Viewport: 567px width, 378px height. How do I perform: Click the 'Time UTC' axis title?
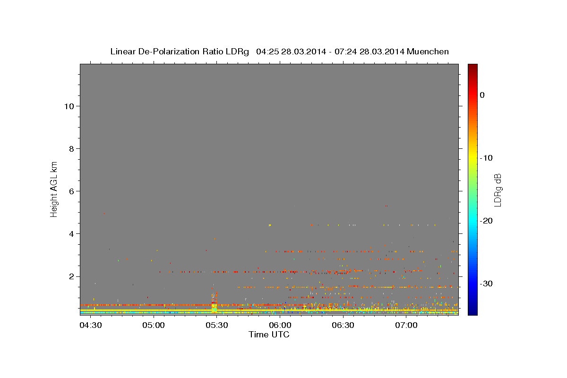[x=269, y=335]
